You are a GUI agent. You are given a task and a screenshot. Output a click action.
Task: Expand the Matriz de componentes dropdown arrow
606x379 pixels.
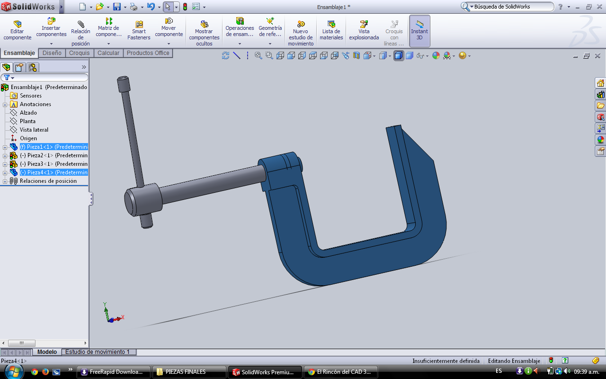108,44
